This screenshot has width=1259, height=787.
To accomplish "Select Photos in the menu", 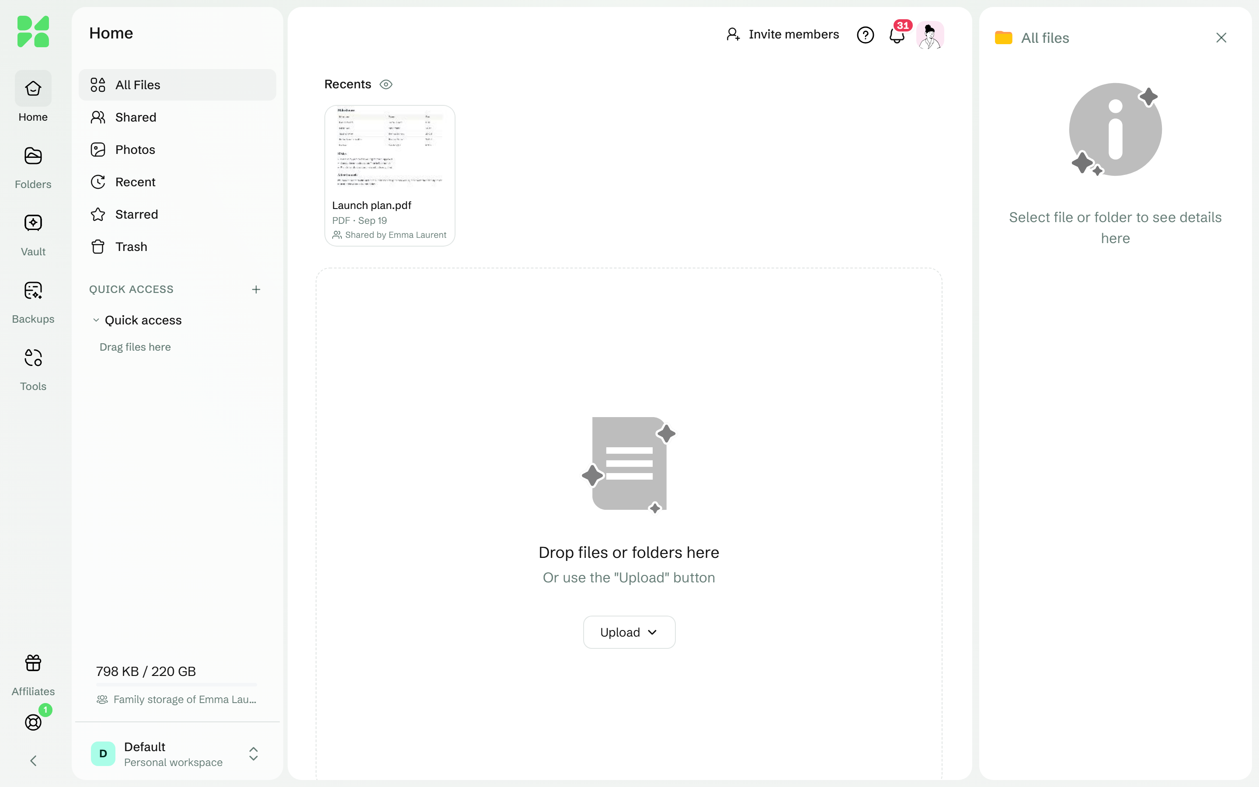I will (x=177, y=150).
